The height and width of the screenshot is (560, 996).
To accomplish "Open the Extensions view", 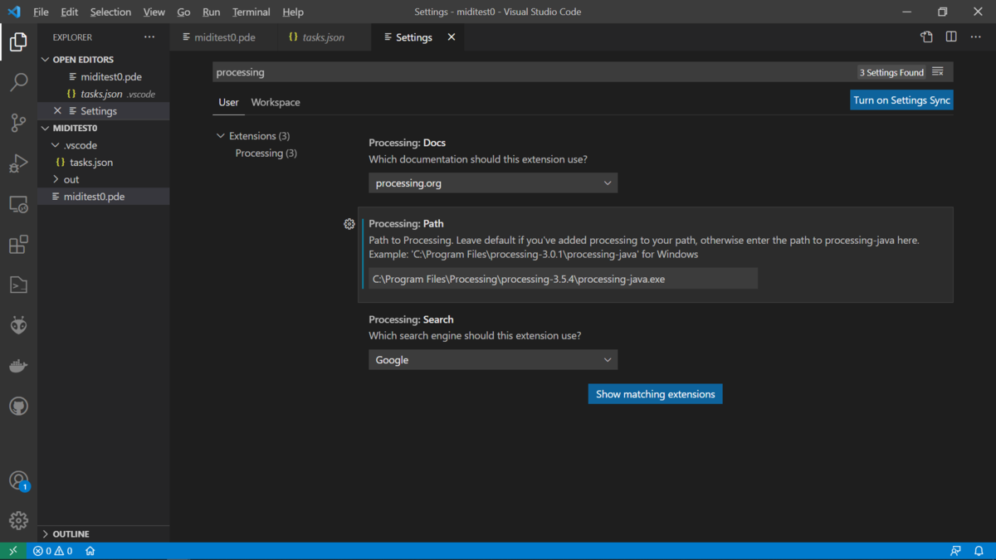I will (x=18, y=245).
